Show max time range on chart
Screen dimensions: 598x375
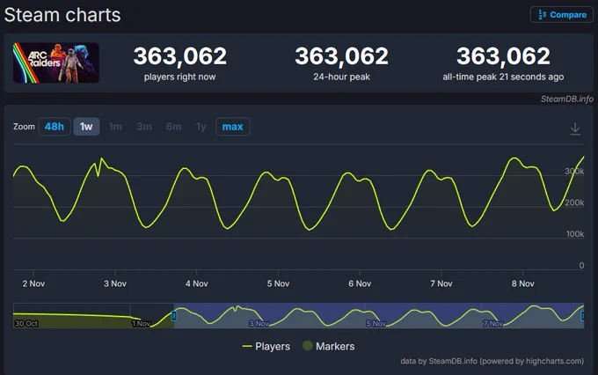click(233, 127)
